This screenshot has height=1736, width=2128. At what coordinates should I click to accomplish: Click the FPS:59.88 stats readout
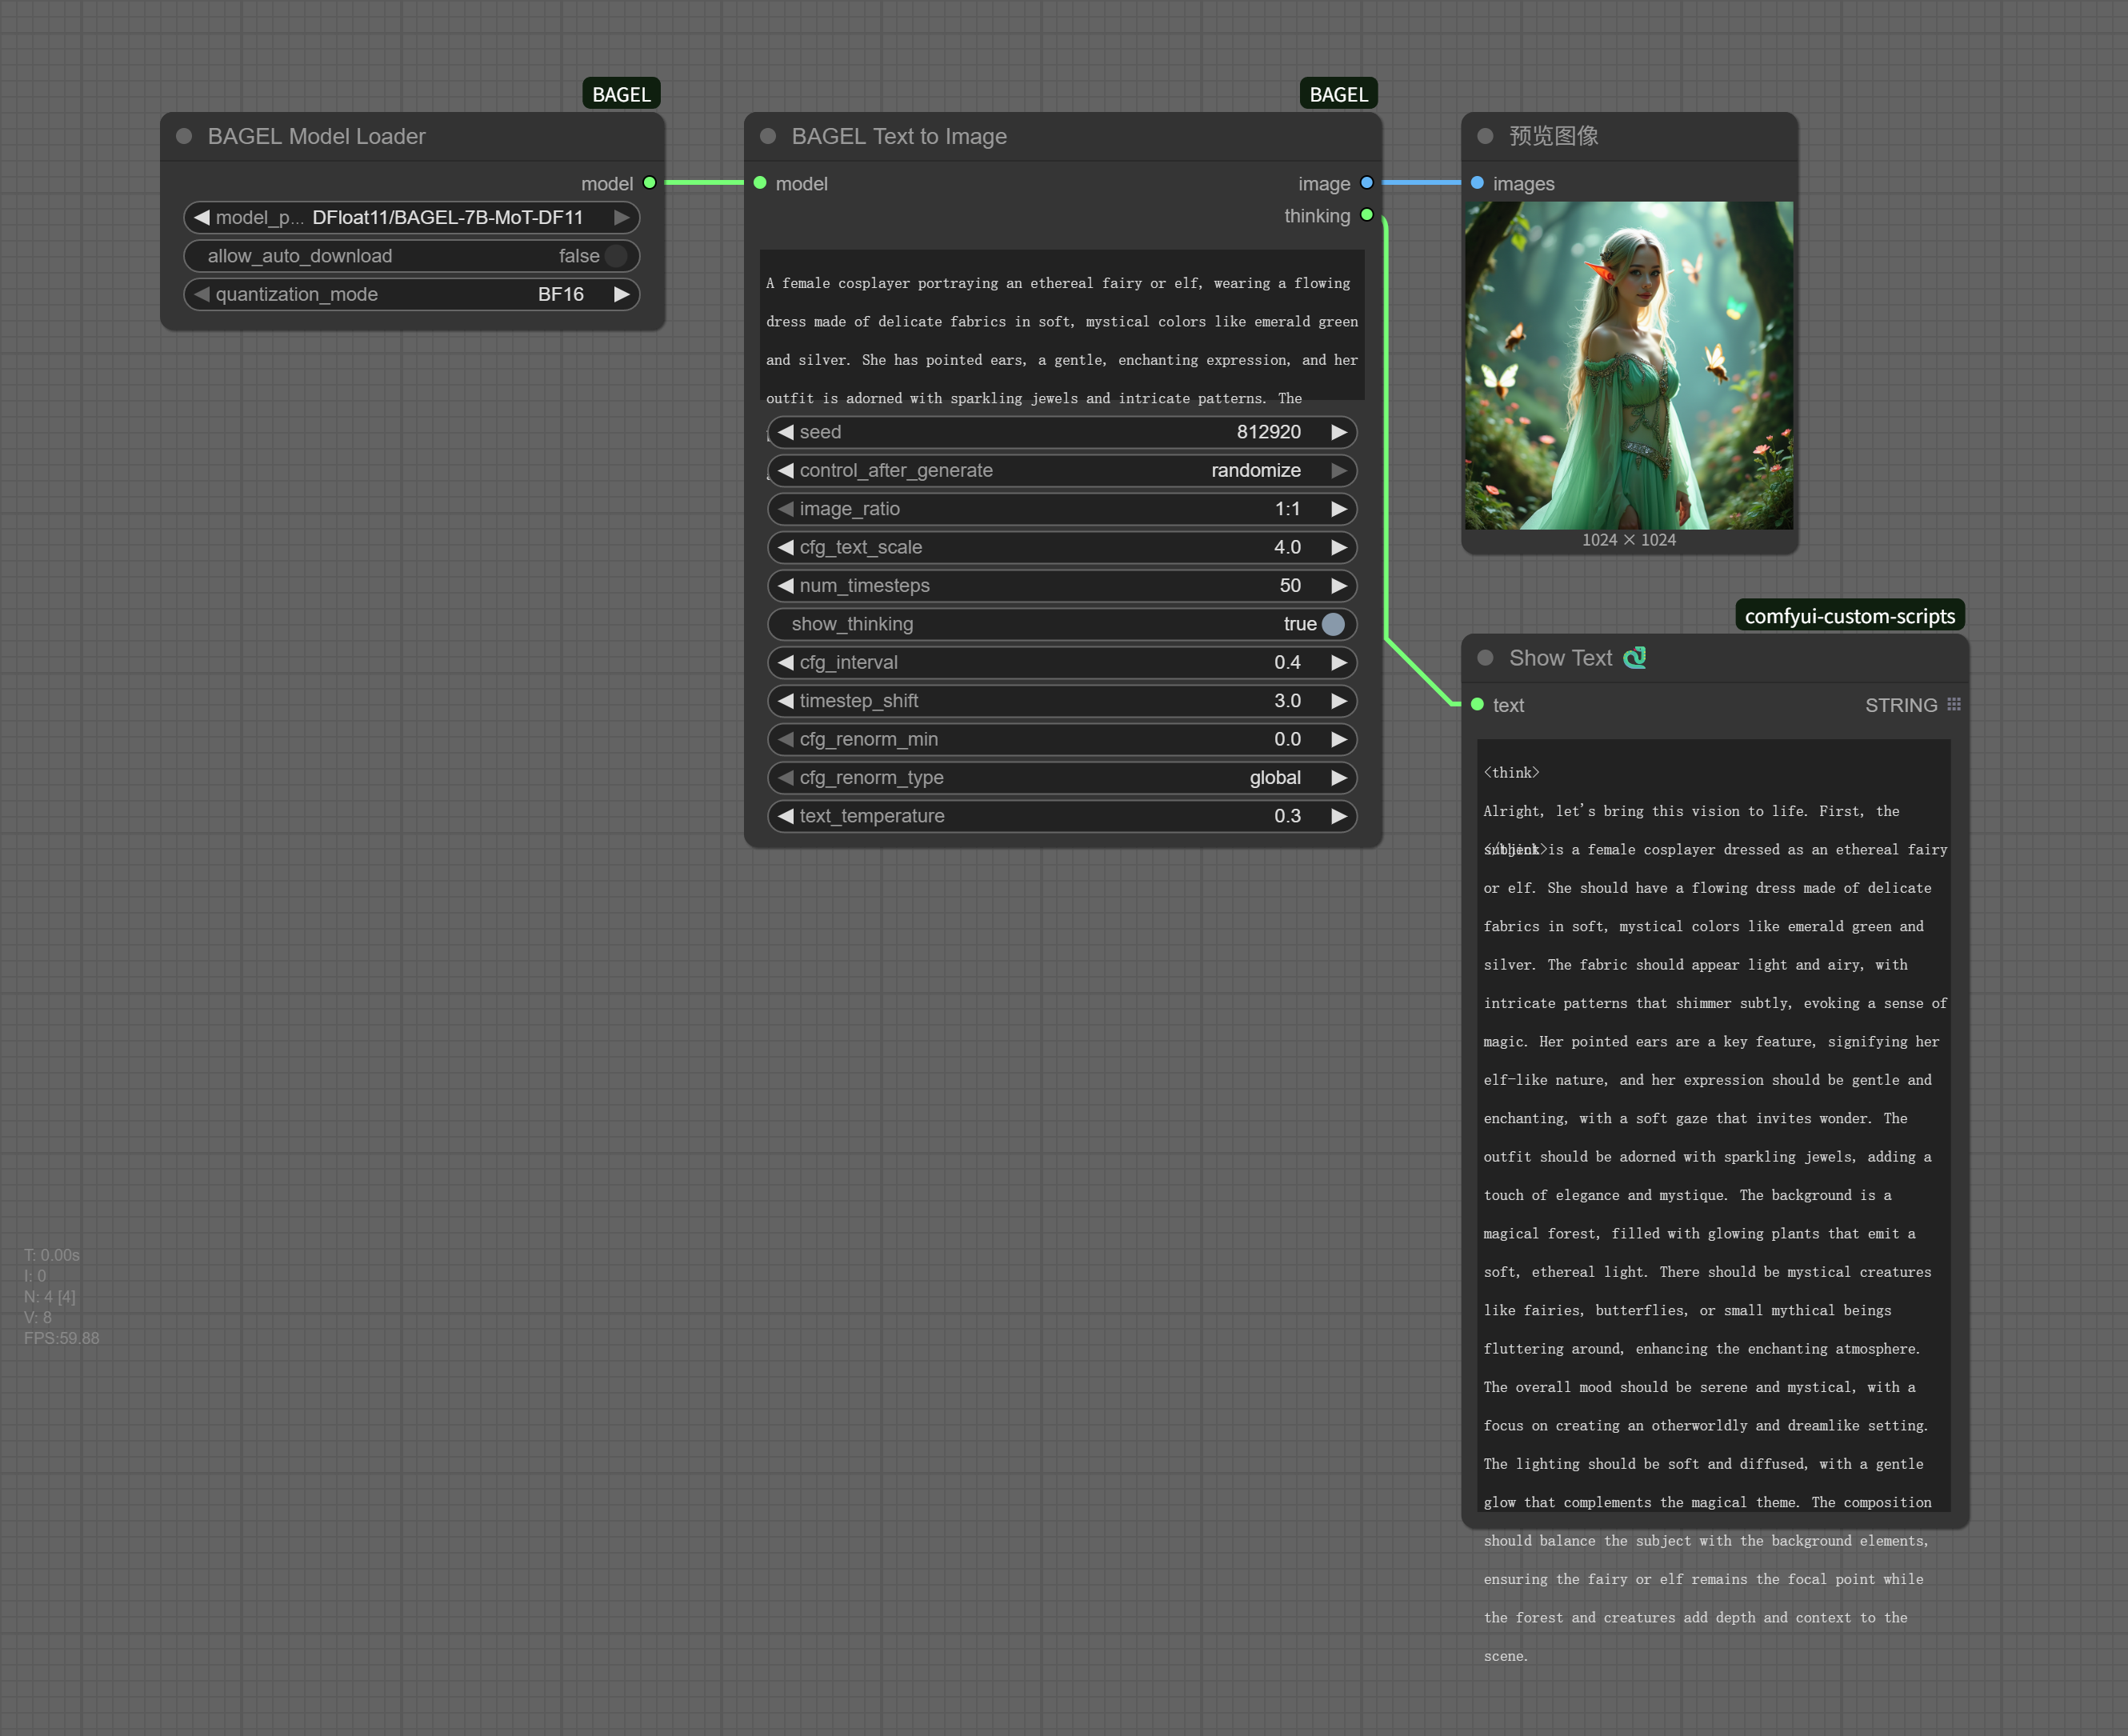62,1338
